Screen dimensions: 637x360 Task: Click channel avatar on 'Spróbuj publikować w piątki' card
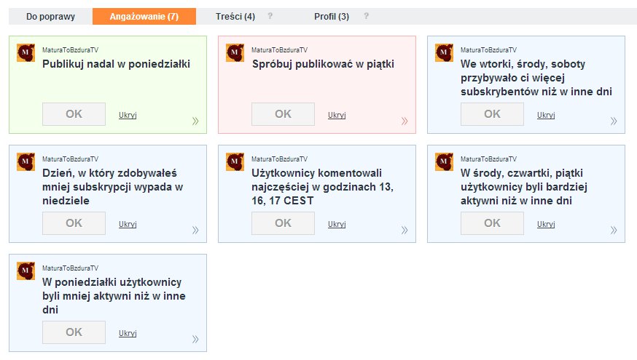click(x=235, y=53)
